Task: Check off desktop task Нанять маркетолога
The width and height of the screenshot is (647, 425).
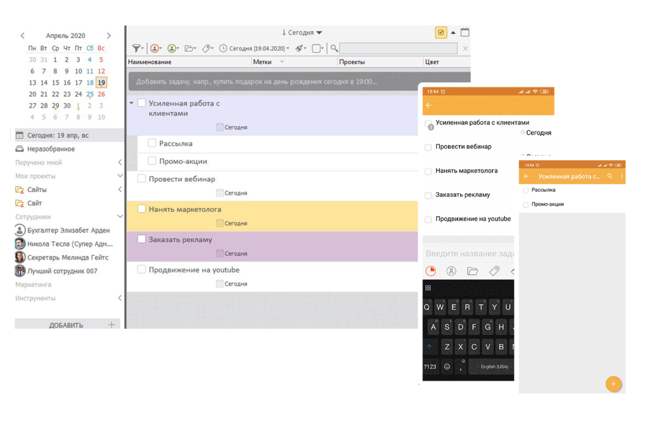Action: 142,209
